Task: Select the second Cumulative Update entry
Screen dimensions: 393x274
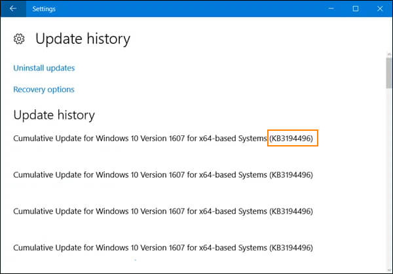Action: [140, 175]
